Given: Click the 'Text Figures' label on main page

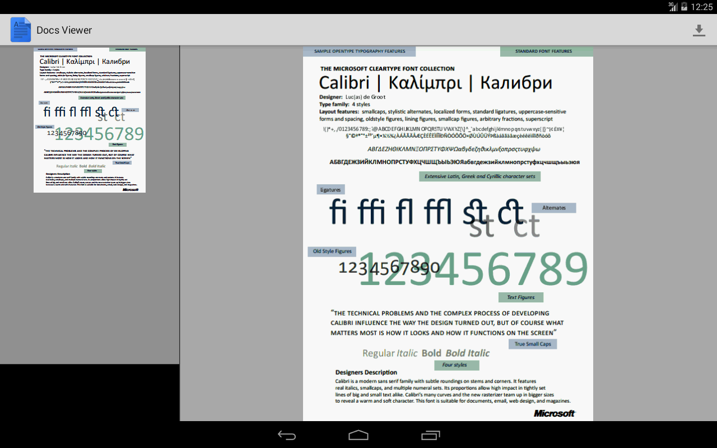Looking at the screenshot, I should [521, 297].
